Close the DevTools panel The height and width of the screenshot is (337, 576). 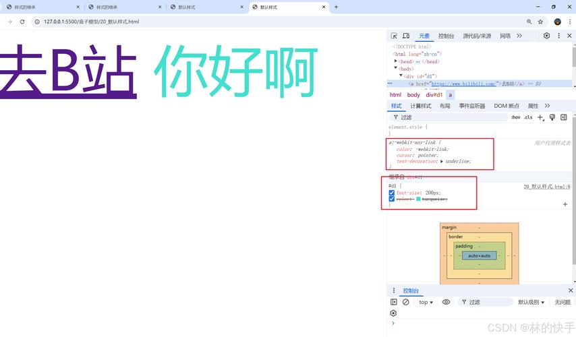click(x=569, y=36)
